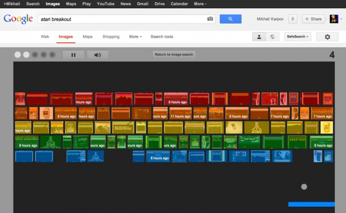Open Calendar in the top bar

point(179,4)
